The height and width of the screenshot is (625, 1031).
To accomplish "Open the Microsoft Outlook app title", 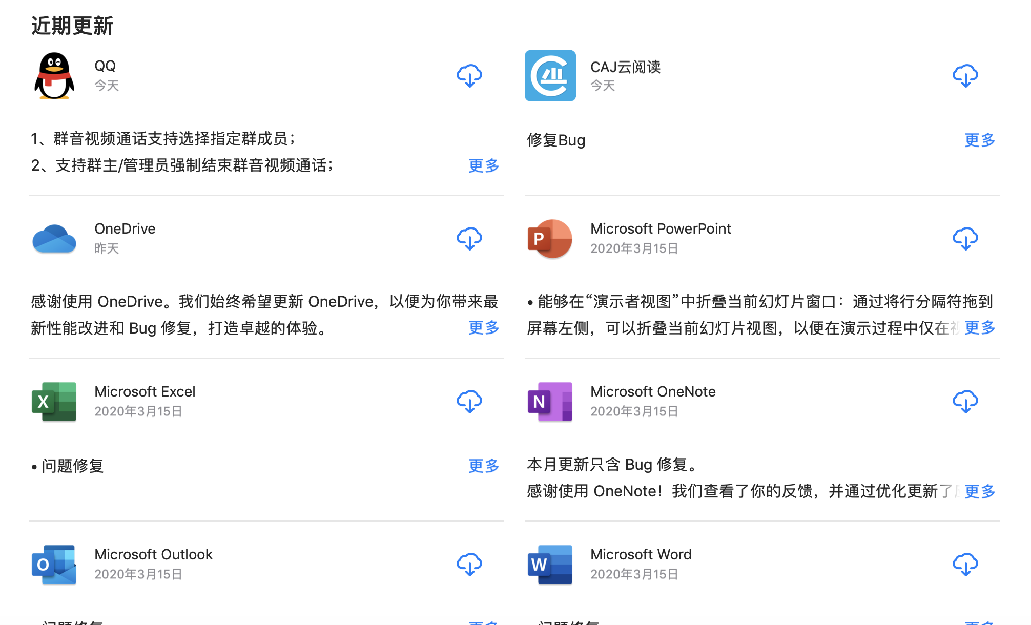I will click(x=153, y=554).
